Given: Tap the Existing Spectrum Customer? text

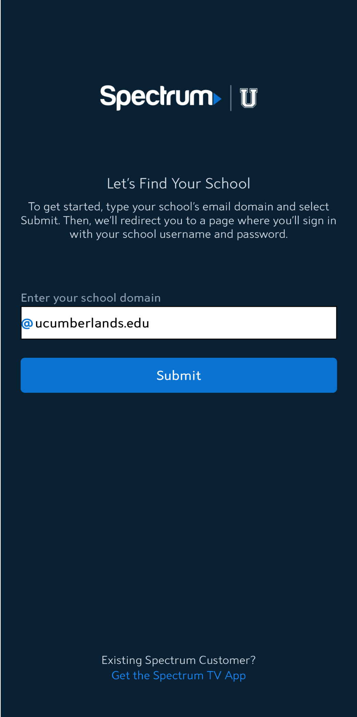Looking at the screenshot, I should pyautogui.click(x=178, y=660).
